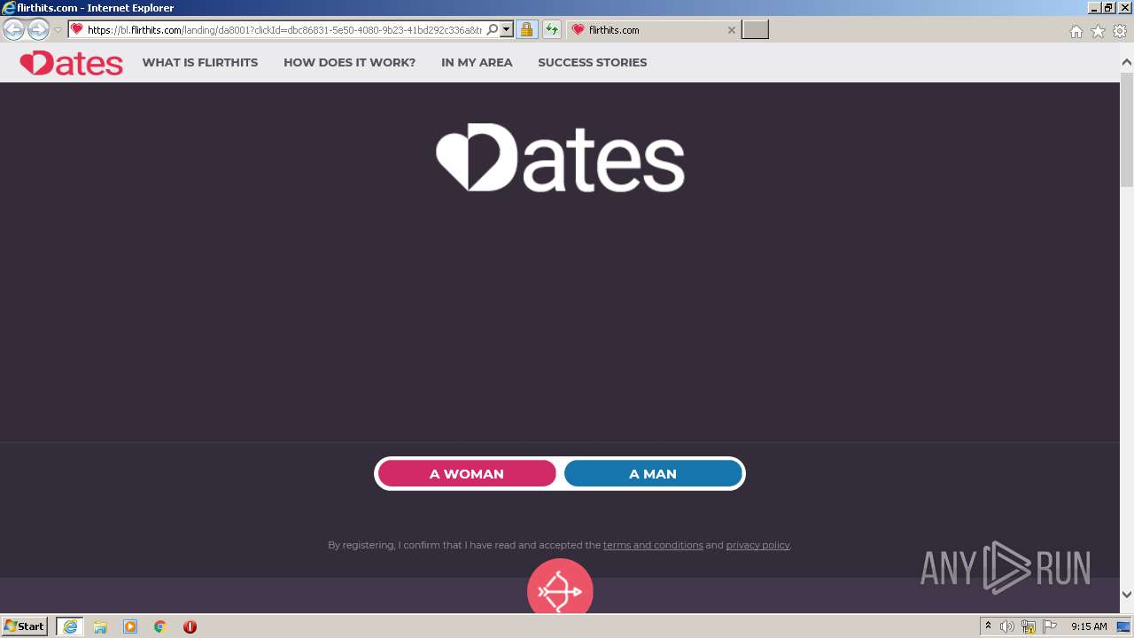The width and height of the screenshot is (1134, 638).
Task: Open Windows Explorer folder in taskbar
Action: (100, 626)
